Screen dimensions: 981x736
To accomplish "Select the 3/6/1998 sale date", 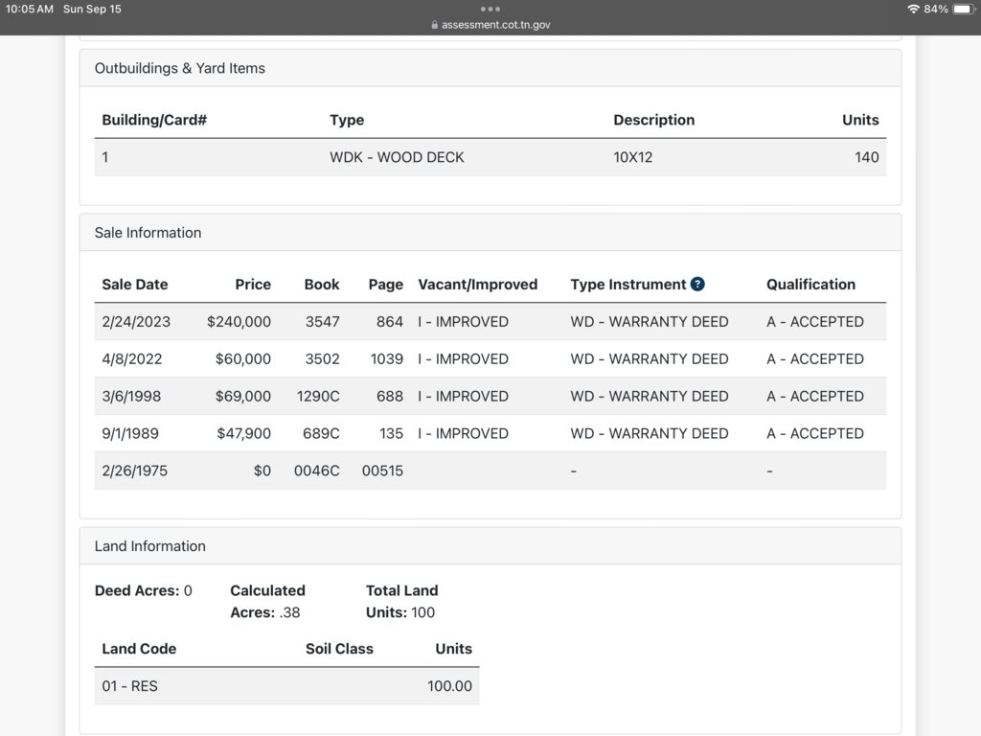I will [x=131, y=396].
